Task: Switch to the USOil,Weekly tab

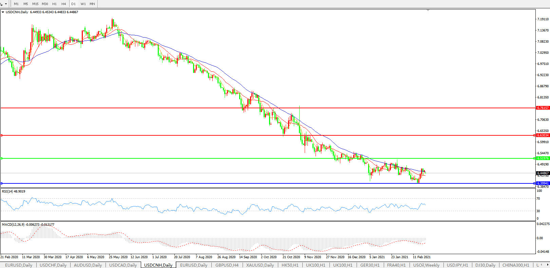Action: [x=426, y=265]
